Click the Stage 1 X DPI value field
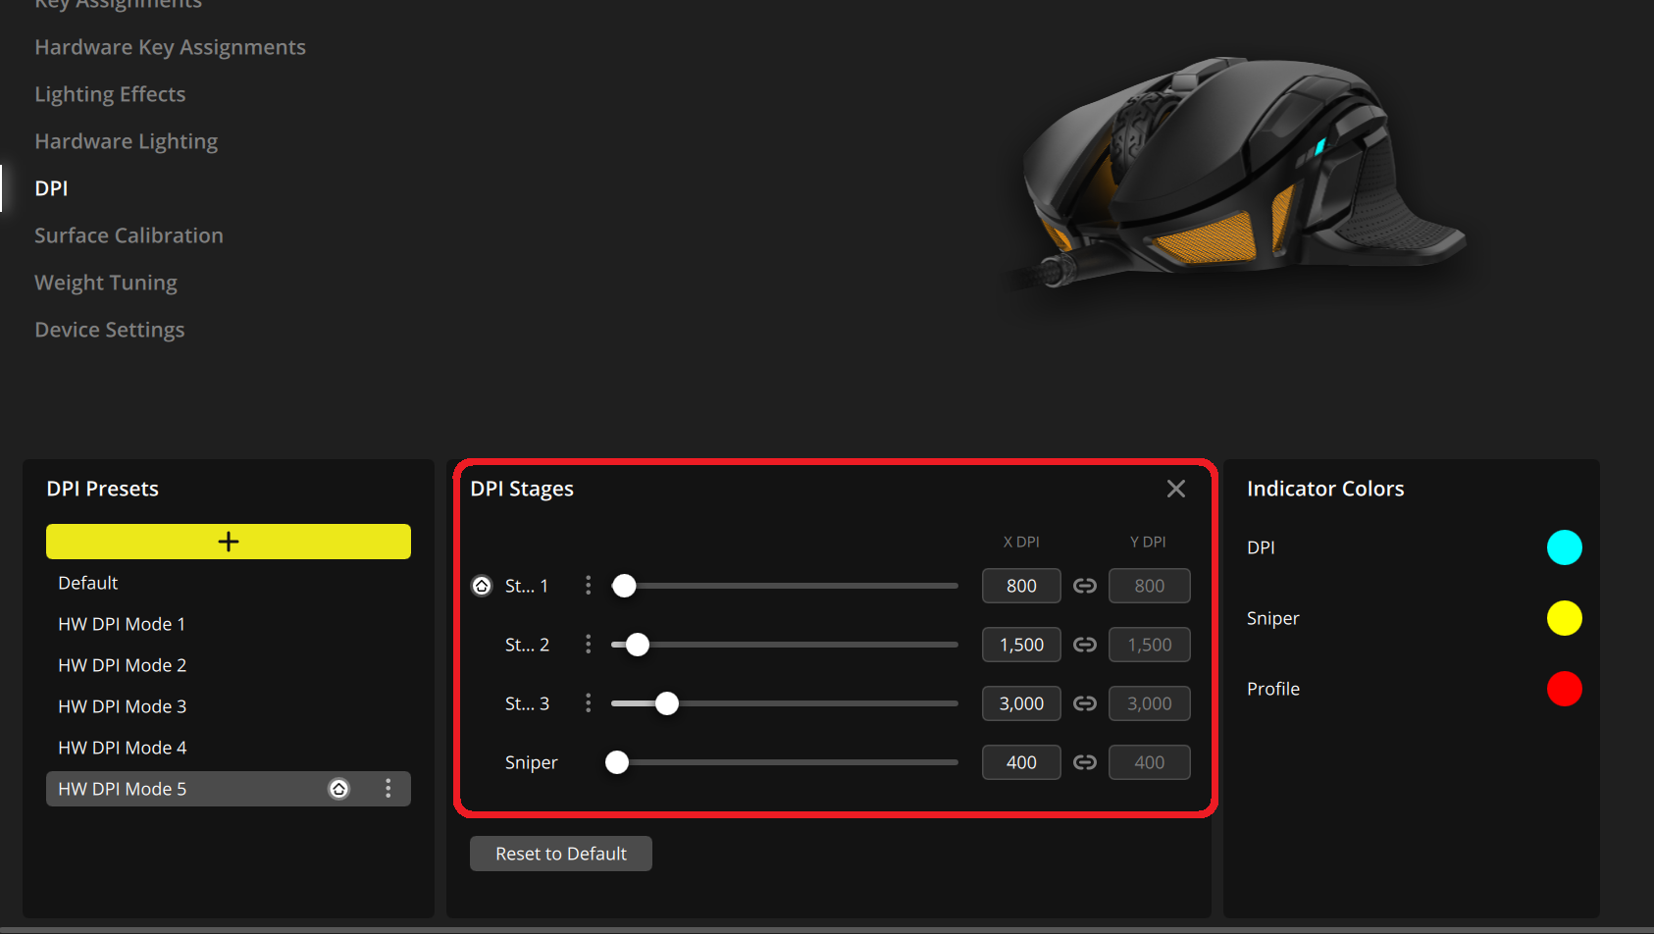Image resolution: width=1654 pixels, height=934 pixels. point(1021,586)
